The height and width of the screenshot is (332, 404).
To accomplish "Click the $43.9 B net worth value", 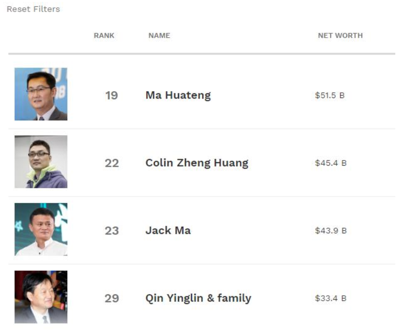I will [x=330, y=231].
